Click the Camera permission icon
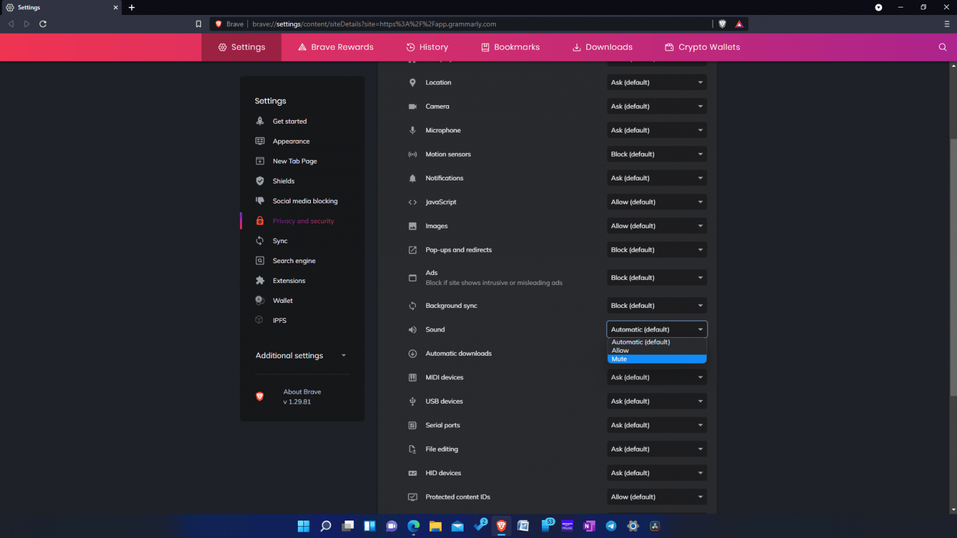The image size is (957, 538). pyautogui.click(x=412, y=106)
